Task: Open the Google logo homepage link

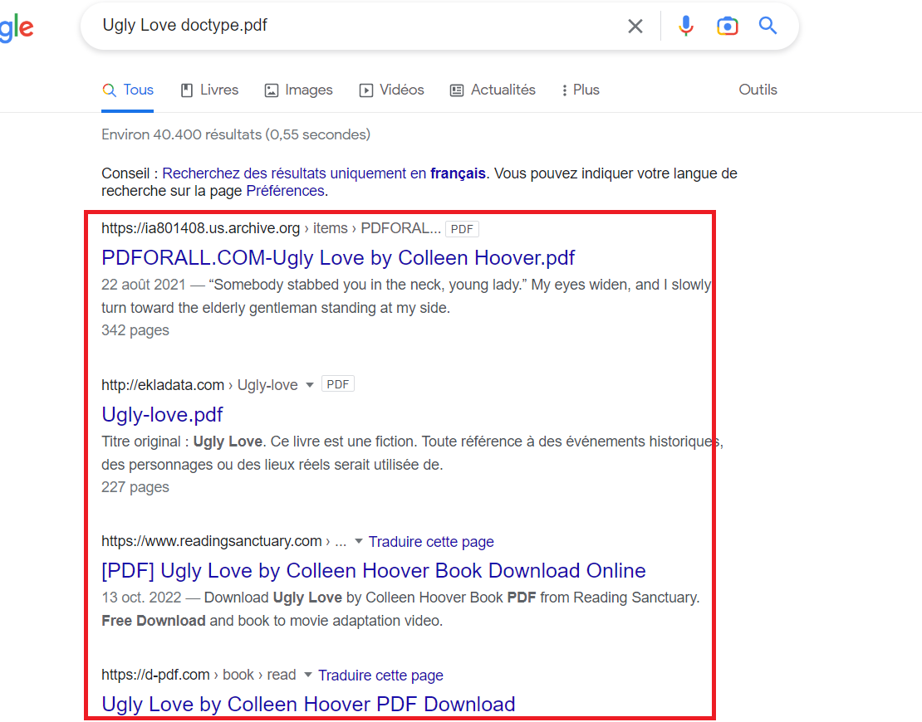Action: point(17,27)
